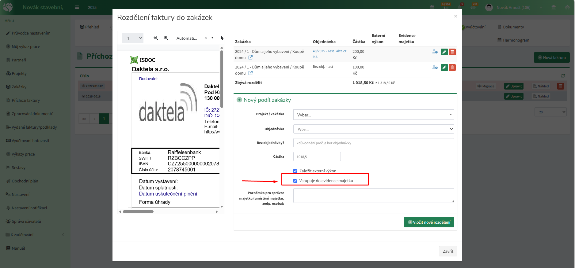Click the PDF preview horizontal scrollbar

168,211
